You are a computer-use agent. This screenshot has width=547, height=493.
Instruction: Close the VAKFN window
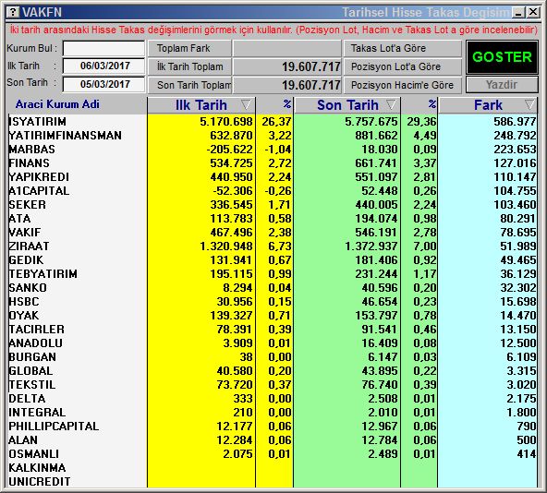tap(533, 13)
